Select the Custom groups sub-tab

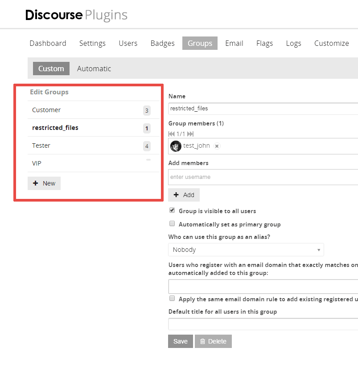(51, 69)
